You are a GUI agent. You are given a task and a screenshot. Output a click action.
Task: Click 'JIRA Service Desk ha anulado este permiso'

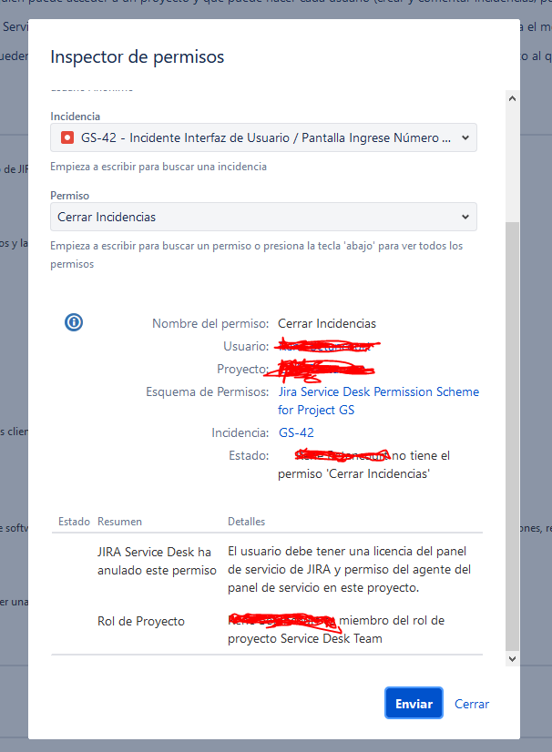point(157,561)
